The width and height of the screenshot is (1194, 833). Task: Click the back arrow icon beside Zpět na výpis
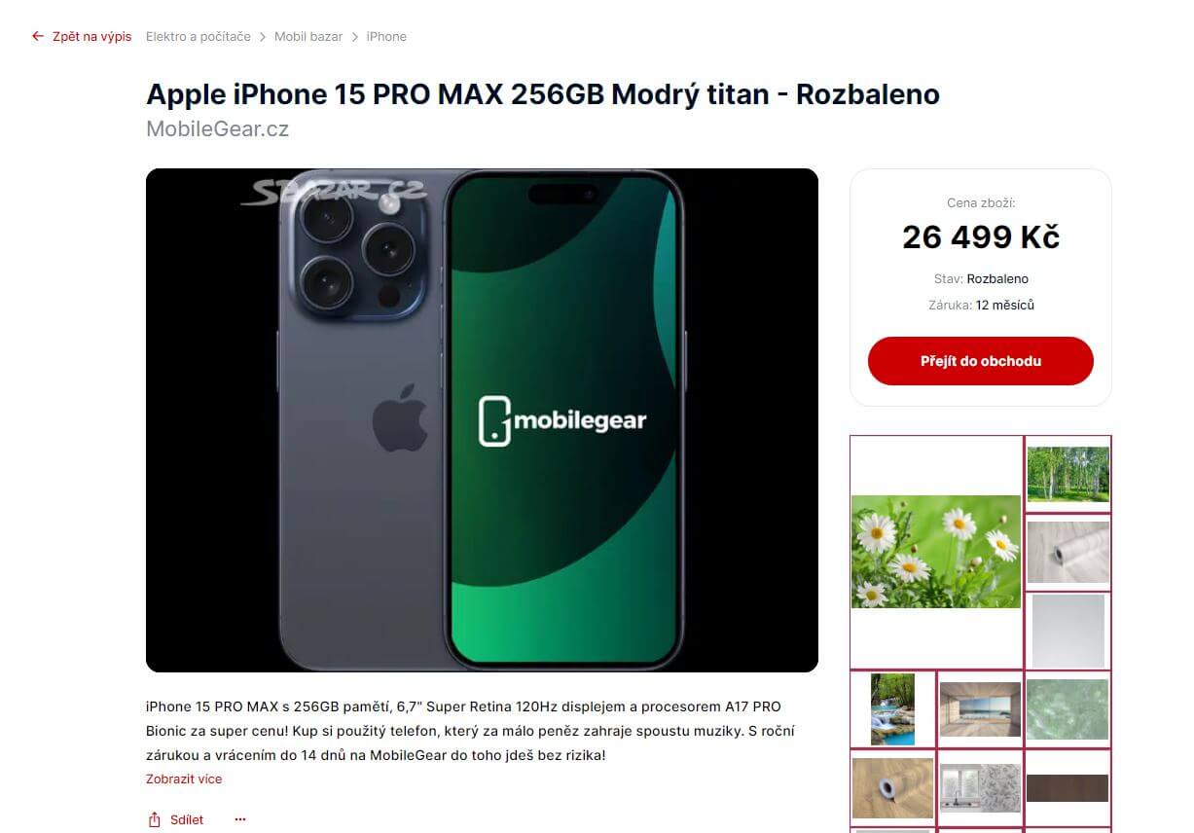click(x=38, y=36)
